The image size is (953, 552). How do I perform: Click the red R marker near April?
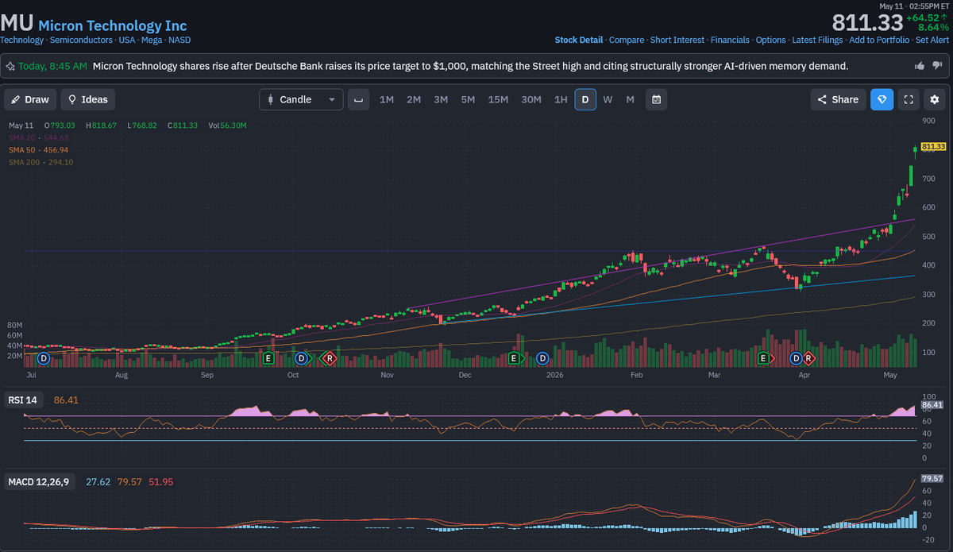pos(808,359)
